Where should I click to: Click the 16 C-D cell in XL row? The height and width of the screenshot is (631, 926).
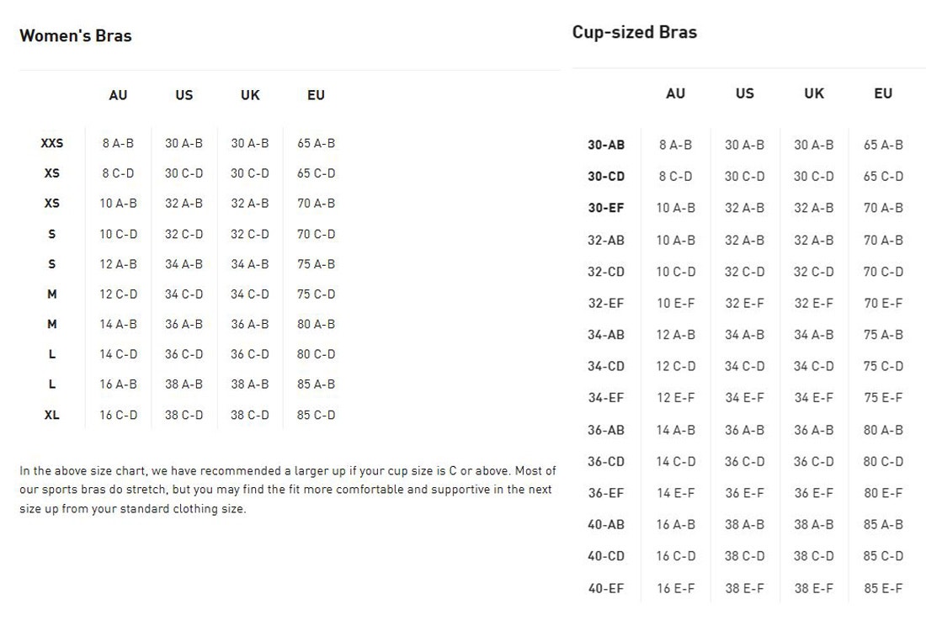tap(118, 415)
